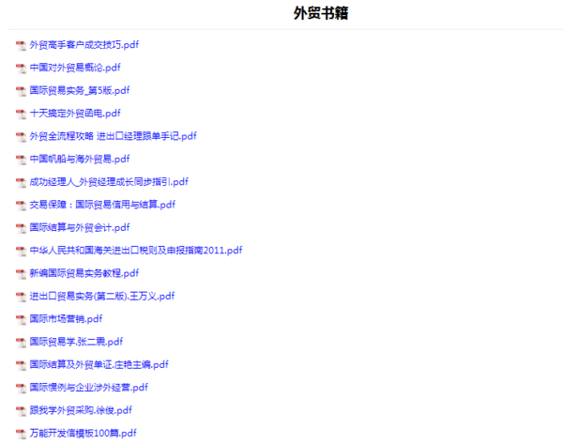Click PDF icon beside 成功经理人 file
This screenshot has width=563, height=444.
21,182
